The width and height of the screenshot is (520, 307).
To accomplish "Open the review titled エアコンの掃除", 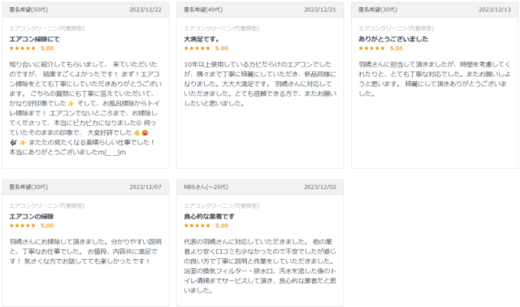I will tap(32, 217).
